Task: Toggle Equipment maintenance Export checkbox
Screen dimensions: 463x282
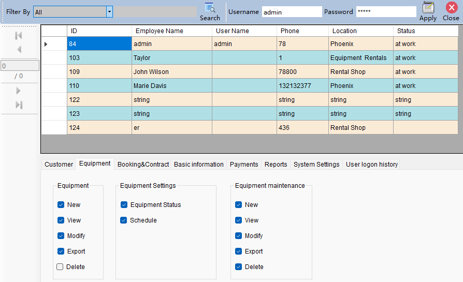Action: click(239, 251)
